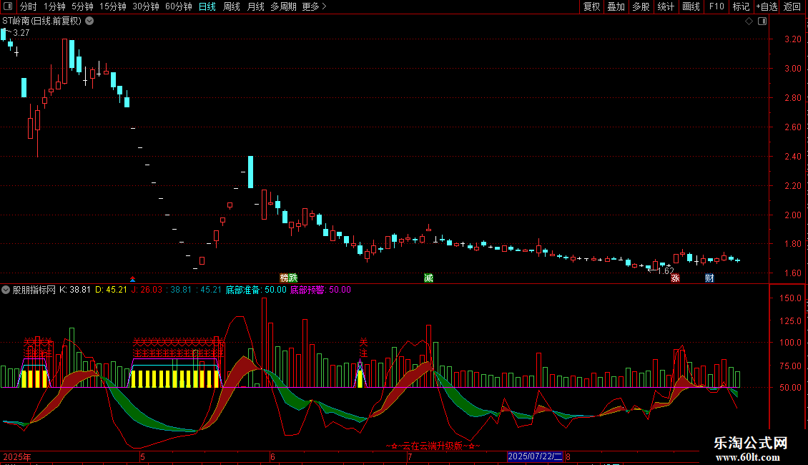Click the 云在云端升级版 indicator caption

pos(433,446)
